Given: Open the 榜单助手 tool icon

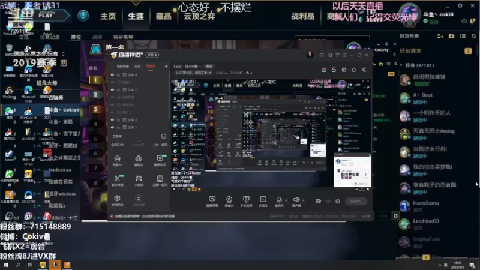Looking at the screenshot, I should click(x=160, y=160).
